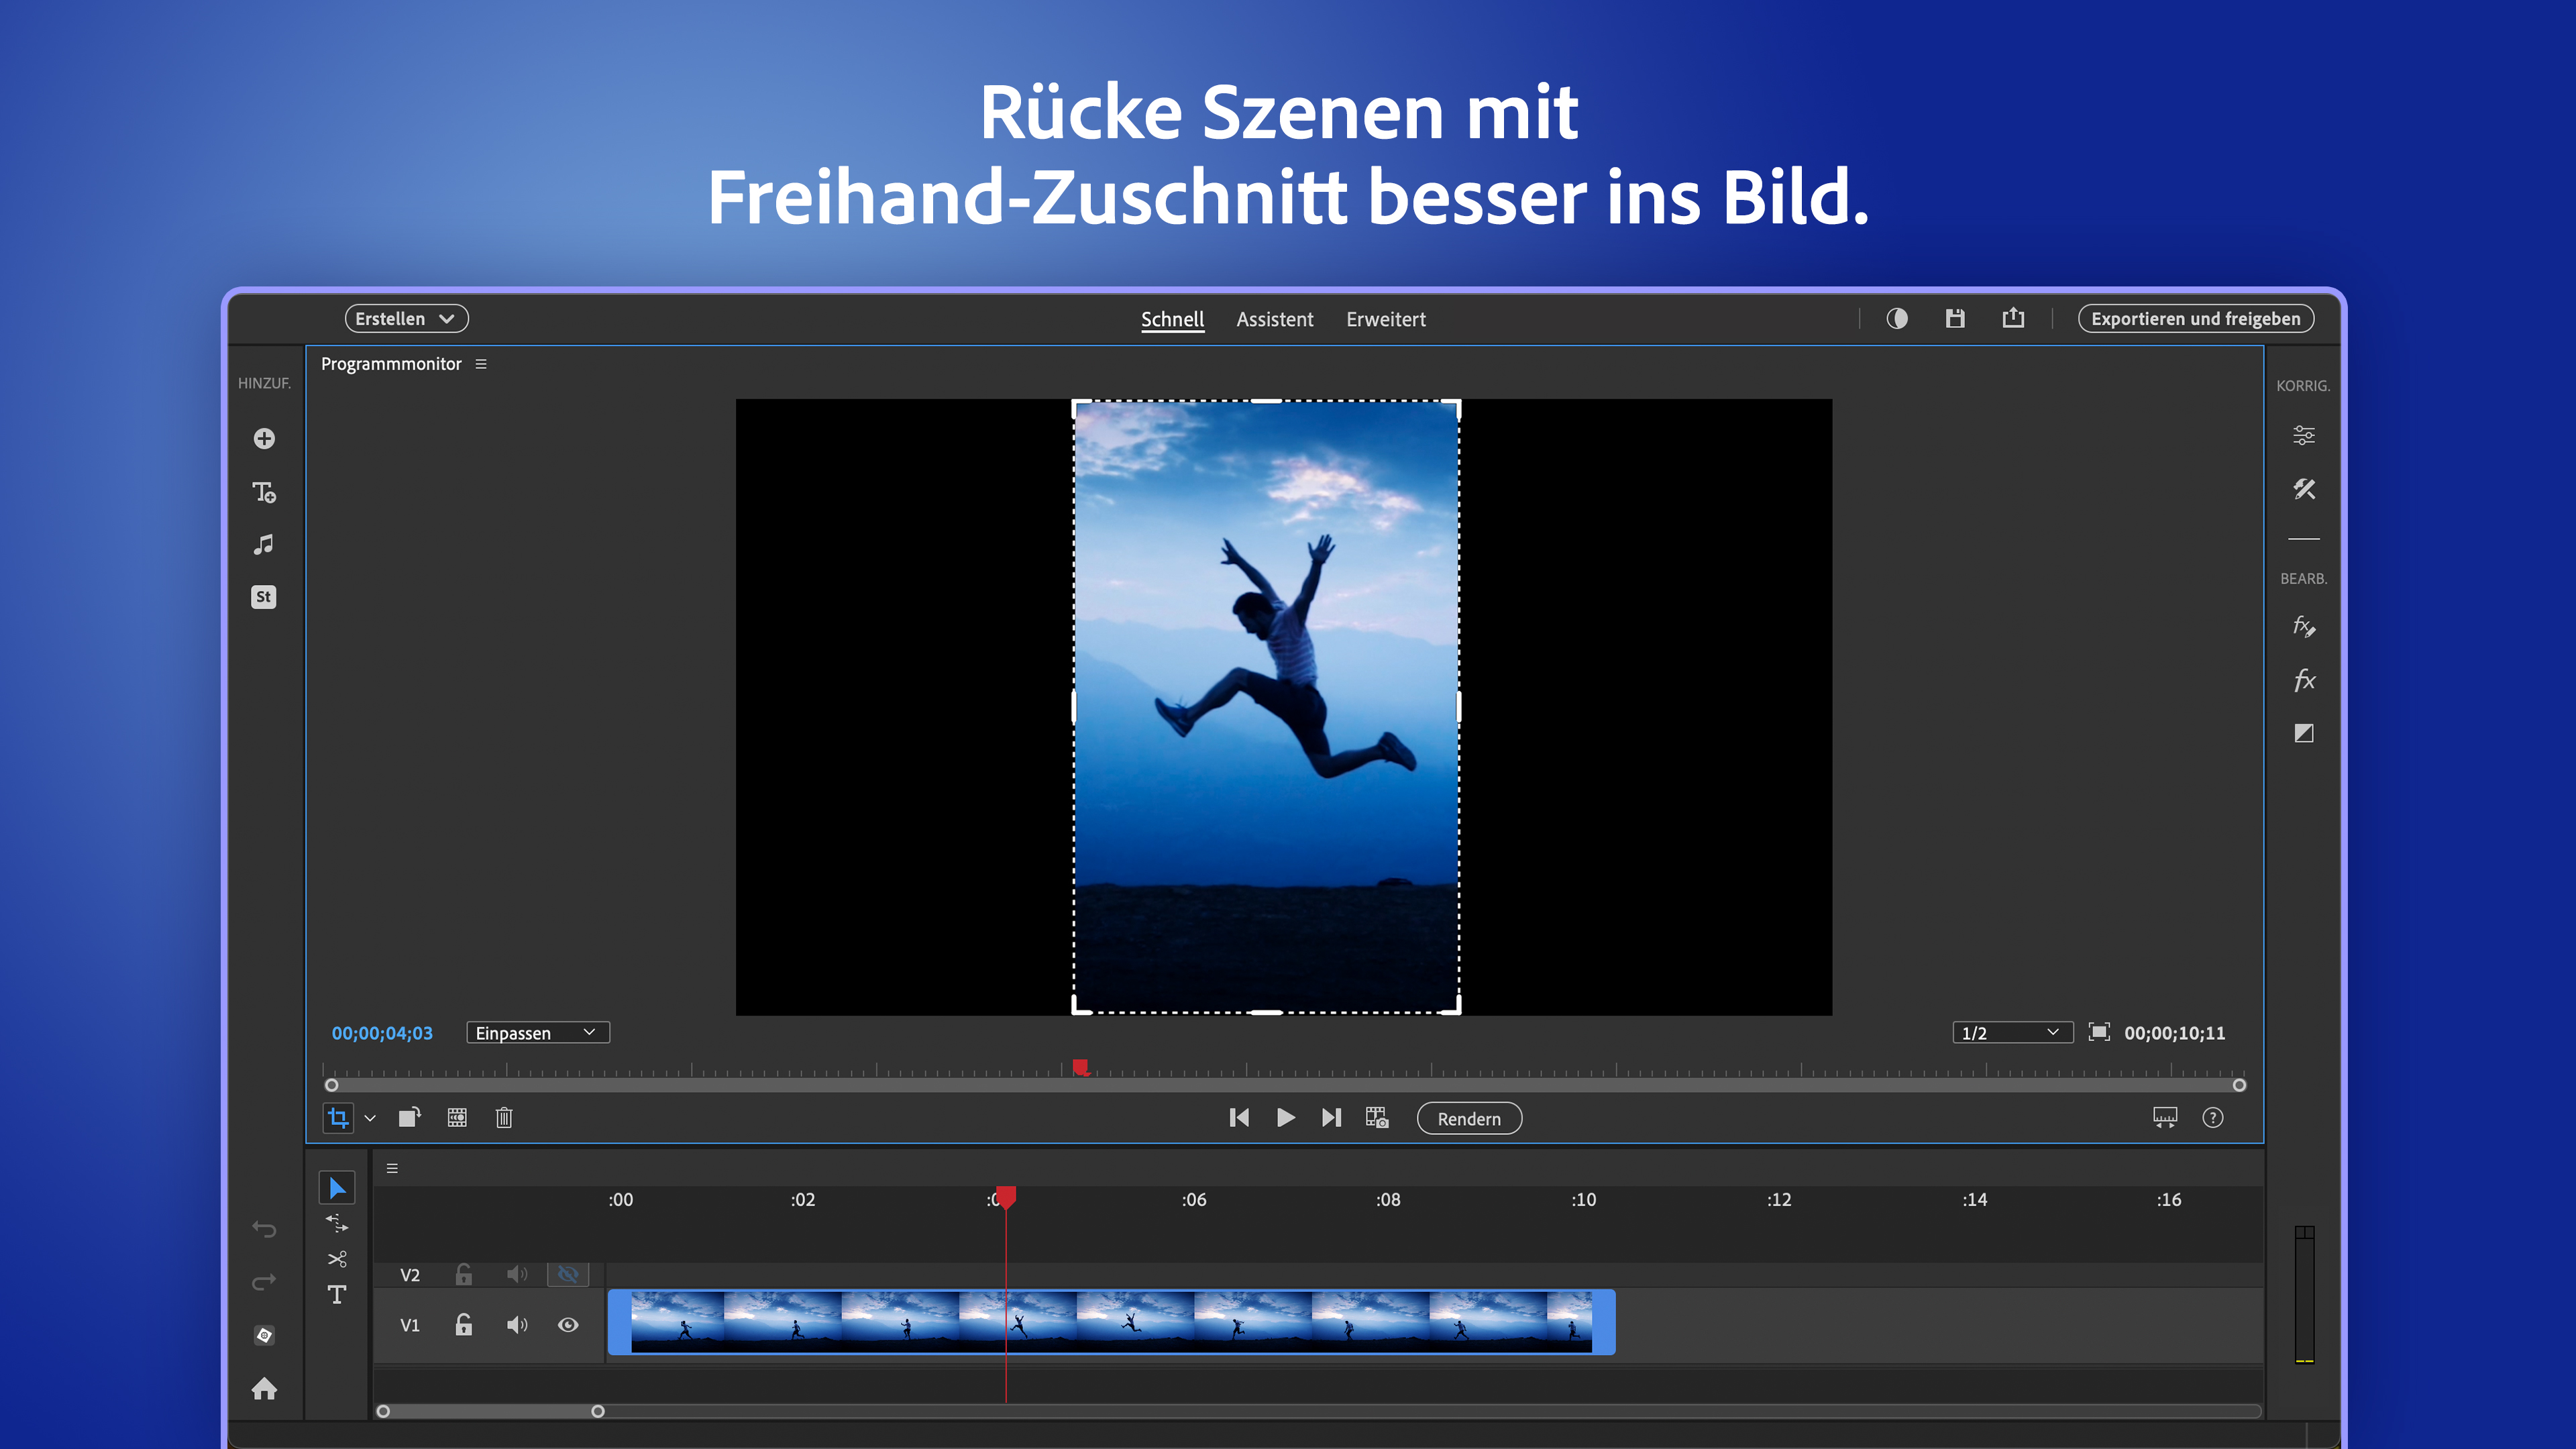Viewport: 2576px width, 1449px height.
Task: Toggle lock on track V1
Action: click(463, 1325)
